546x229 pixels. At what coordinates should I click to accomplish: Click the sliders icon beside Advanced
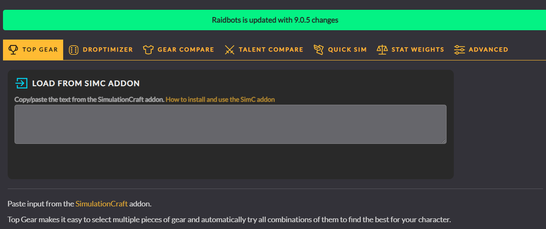[459, 50]
